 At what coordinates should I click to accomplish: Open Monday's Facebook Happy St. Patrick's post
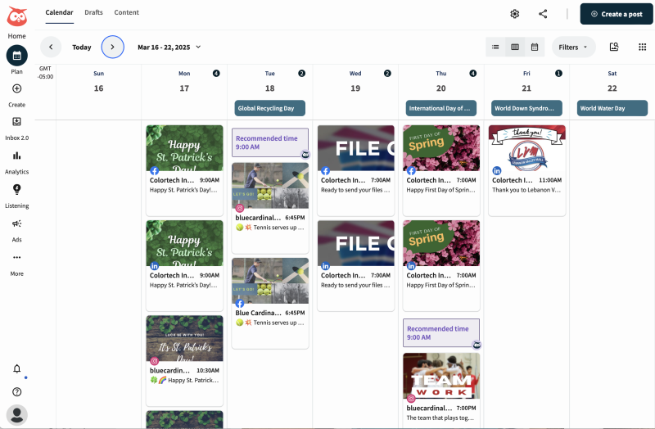click(x=184, y=170)
